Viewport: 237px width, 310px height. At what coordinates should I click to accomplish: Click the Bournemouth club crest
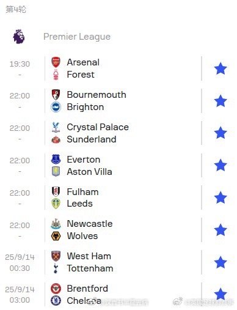(56, 95)
